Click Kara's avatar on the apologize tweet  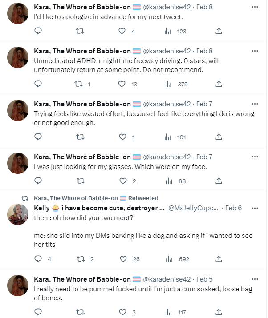[18, 14]
